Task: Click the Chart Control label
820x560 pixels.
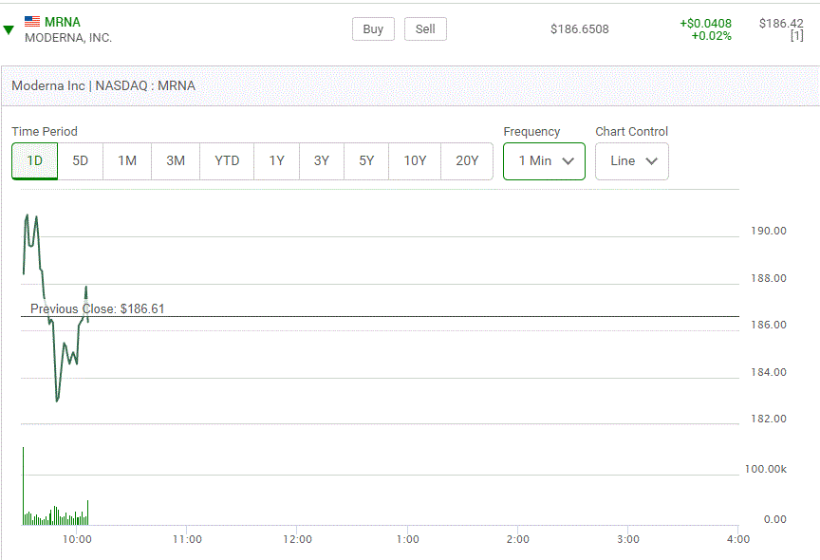Action: click(632, 131)
